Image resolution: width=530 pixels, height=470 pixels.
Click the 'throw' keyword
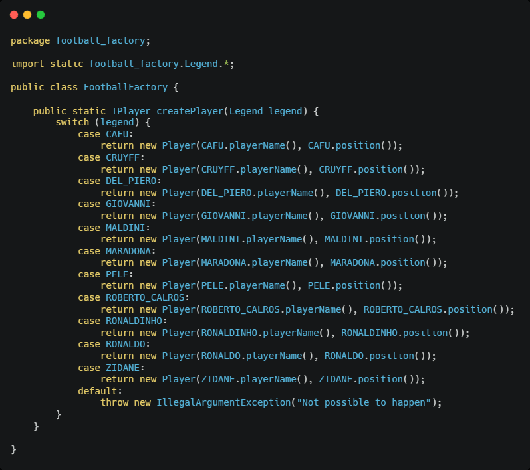tap(114, 403)
